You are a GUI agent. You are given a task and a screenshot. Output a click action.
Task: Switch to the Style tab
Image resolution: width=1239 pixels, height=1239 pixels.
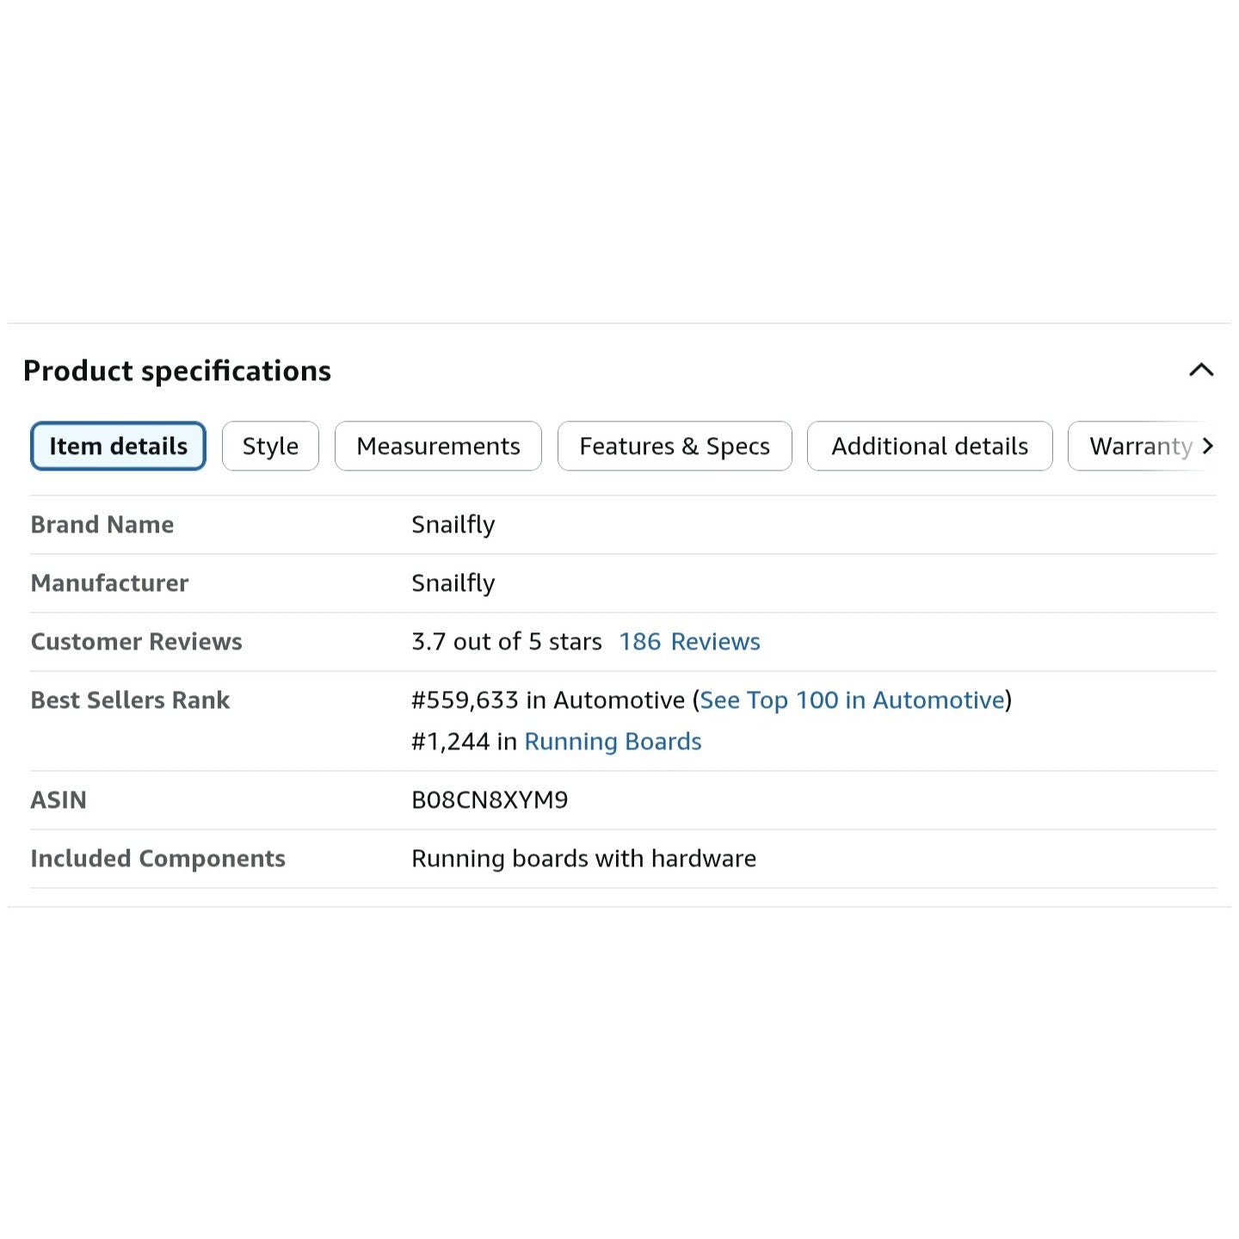[270, 446]
